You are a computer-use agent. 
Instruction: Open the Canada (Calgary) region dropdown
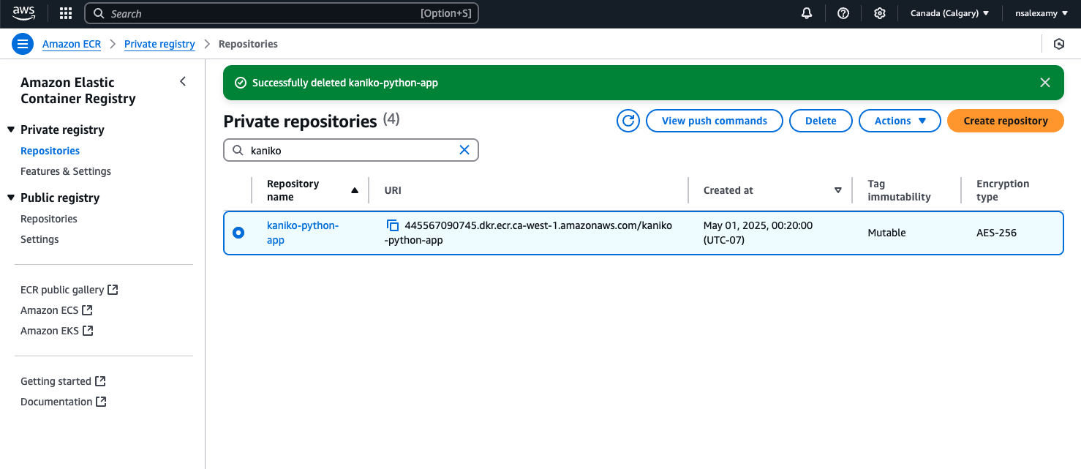949,13
